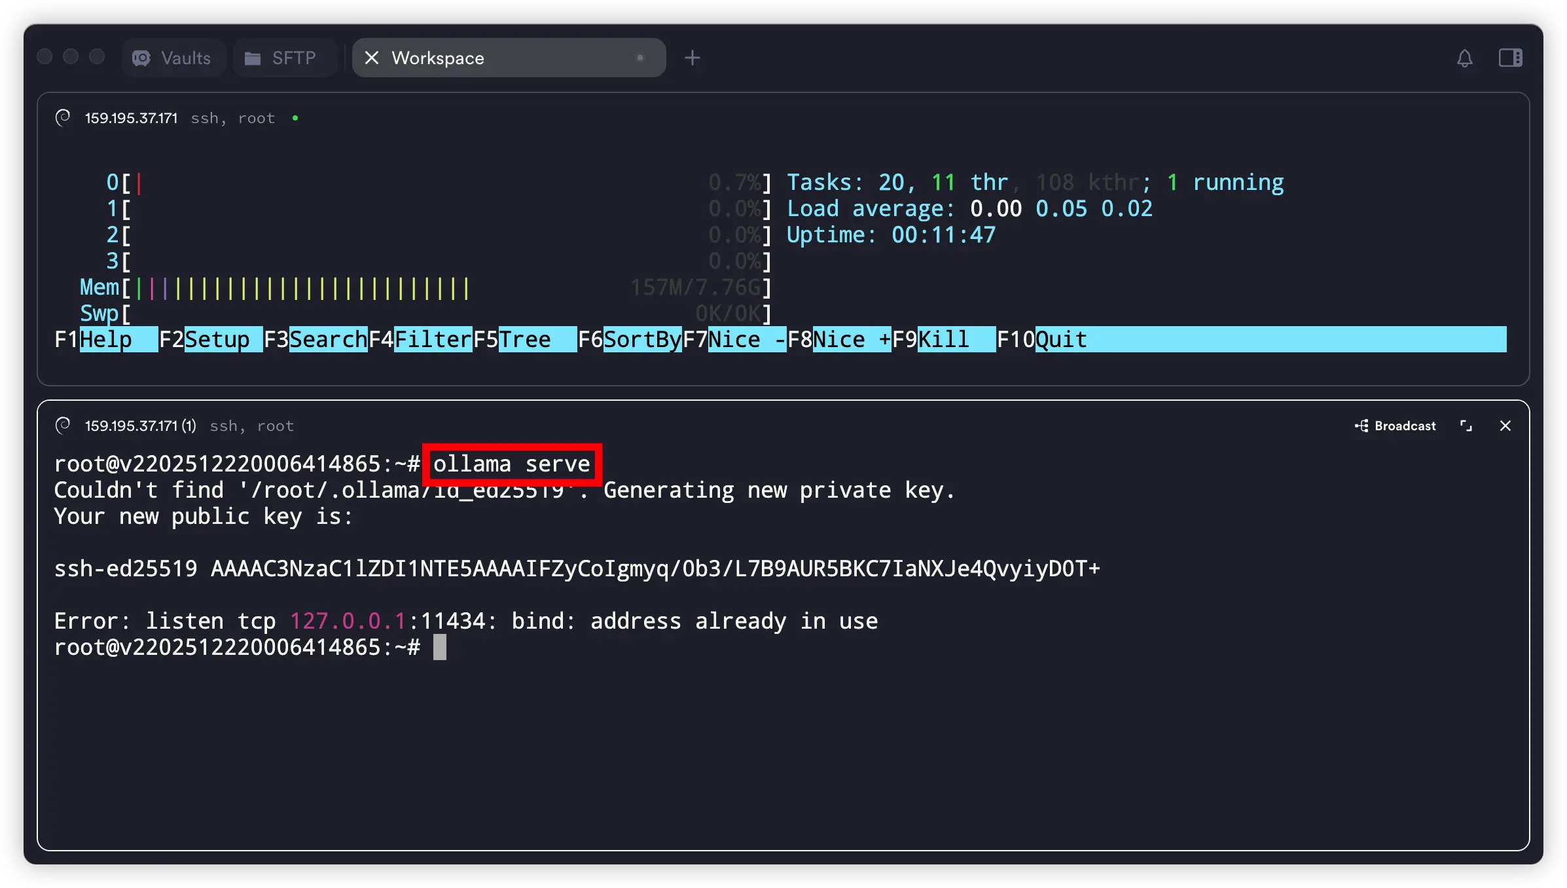This screenshot has height=888, width=1567.
Task: Open a new tab with plus icon
Action: [692, 58]
